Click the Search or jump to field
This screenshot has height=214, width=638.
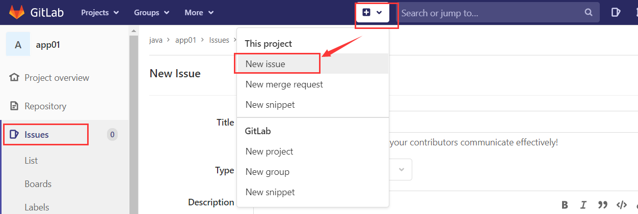[x=489, y=13]
